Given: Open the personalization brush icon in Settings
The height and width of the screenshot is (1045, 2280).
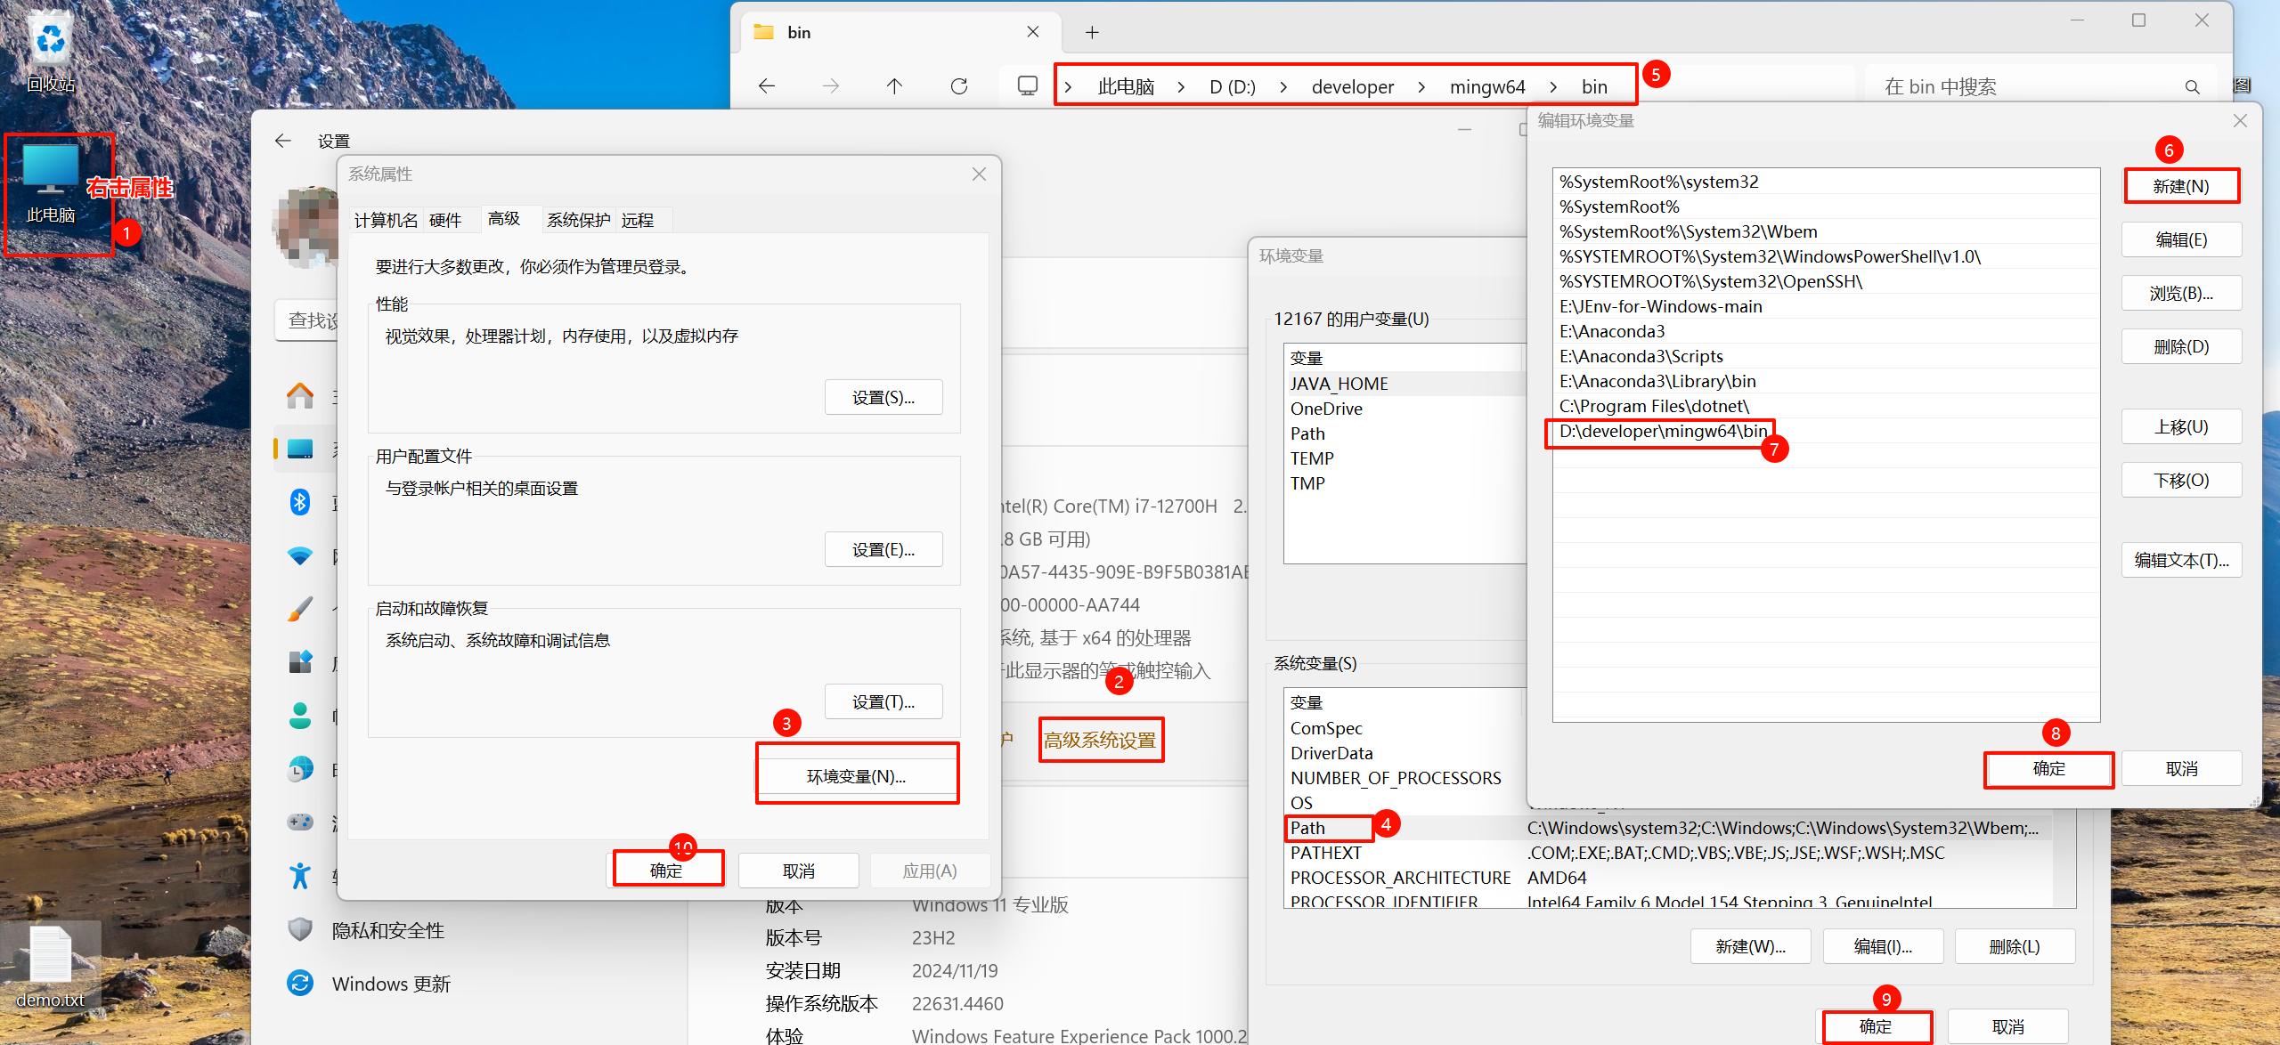Looking at the screenshot, I should click(300, 609).
